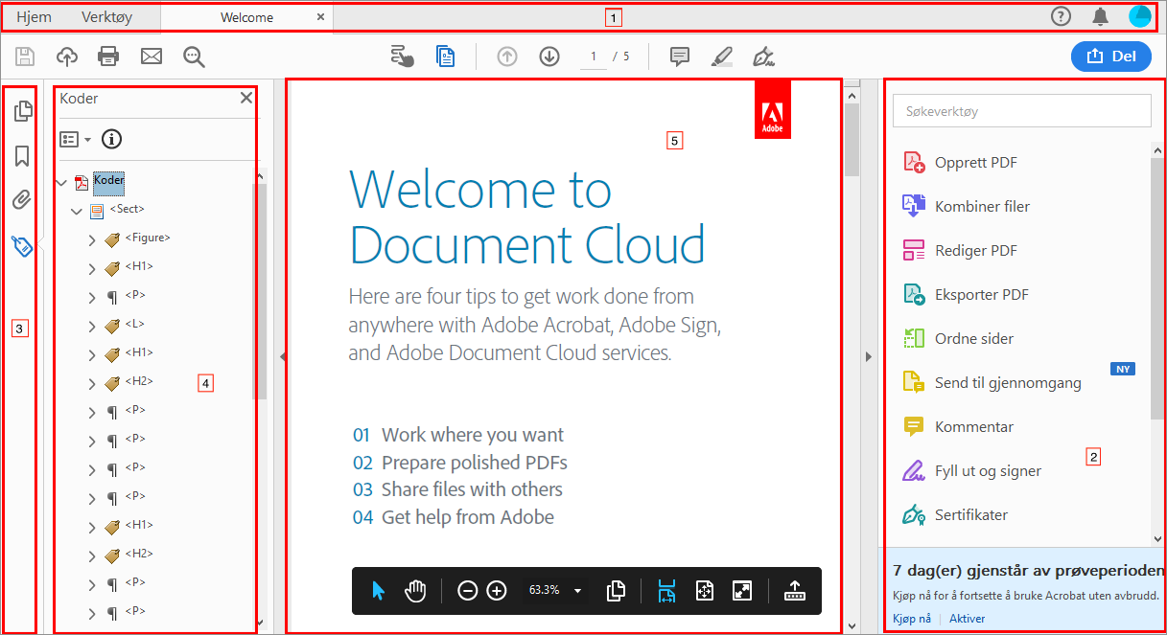Screen dimensions: 1167x635
Task: Collapse the Koder root tree node
Action: (62, 182)
